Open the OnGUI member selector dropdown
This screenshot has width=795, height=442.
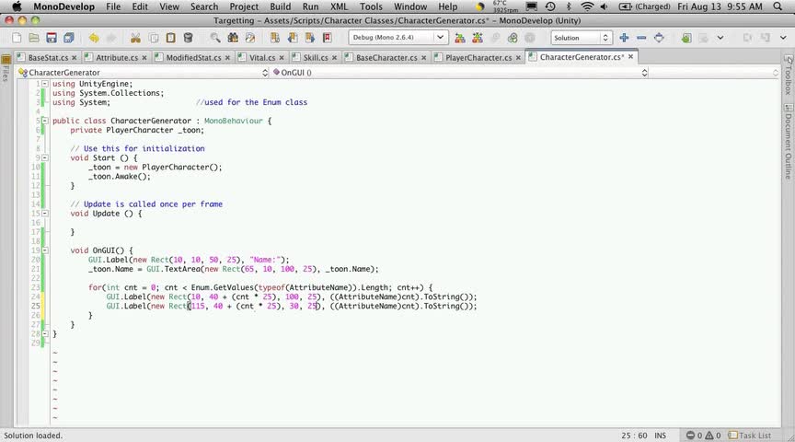(460, 73)
